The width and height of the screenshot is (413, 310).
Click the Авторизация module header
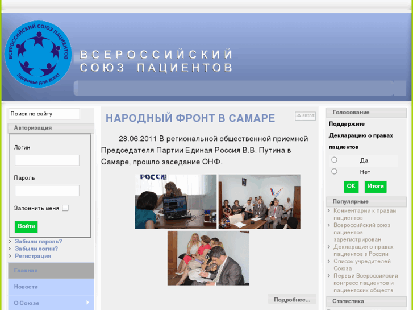pyautogui.click(x=51, y=128)
